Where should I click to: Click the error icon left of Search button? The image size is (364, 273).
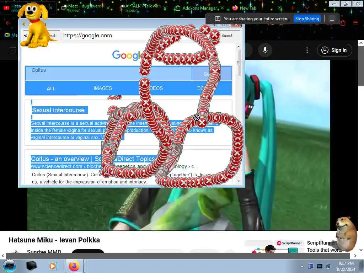pos(214,35)
